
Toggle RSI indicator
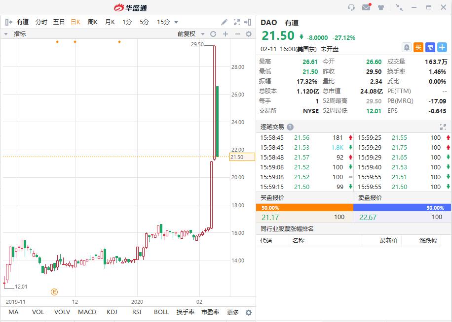point(137,312)
